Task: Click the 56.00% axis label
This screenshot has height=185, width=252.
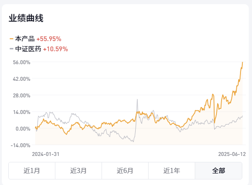Action: [22, 62]
